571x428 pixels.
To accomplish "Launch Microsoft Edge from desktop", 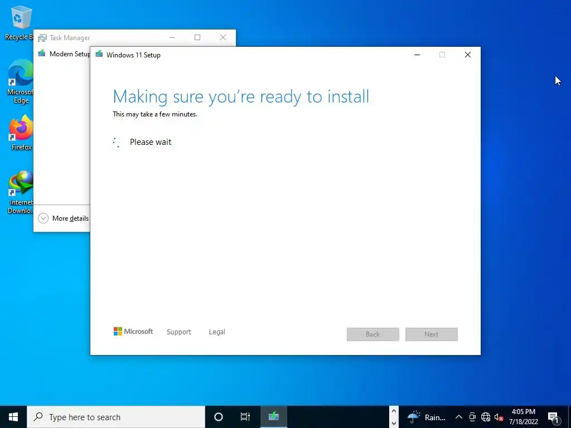I will click(x=20, y=81).
